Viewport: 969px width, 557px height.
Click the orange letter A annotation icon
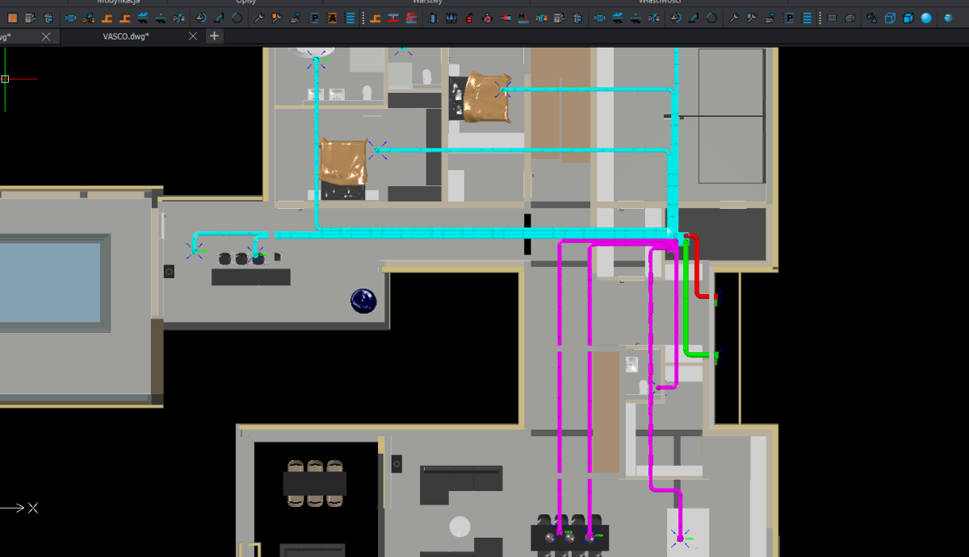tap(332, 18)
